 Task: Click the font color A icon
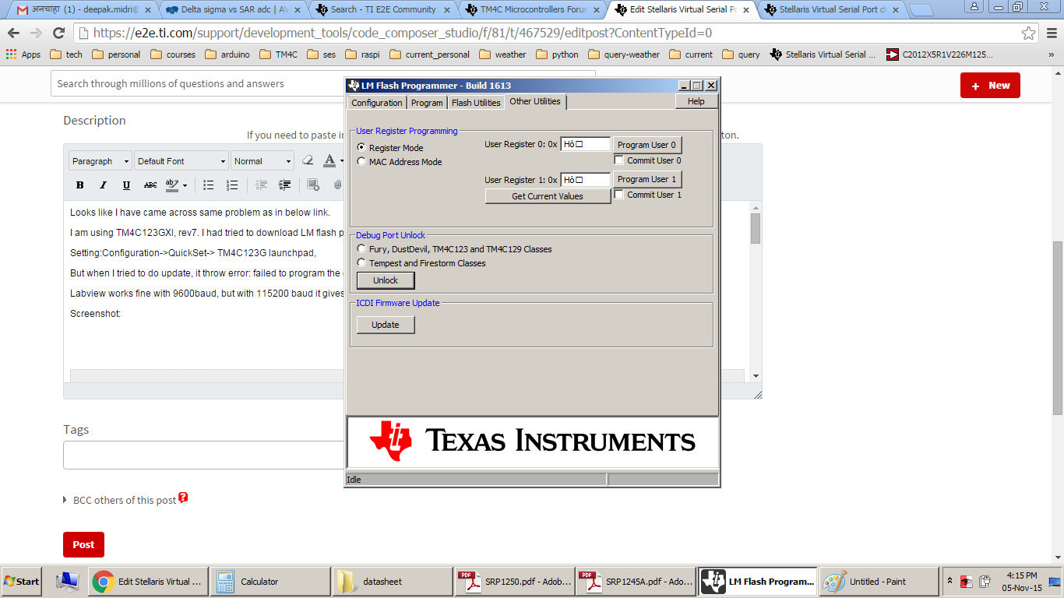(x=329, y=160)
